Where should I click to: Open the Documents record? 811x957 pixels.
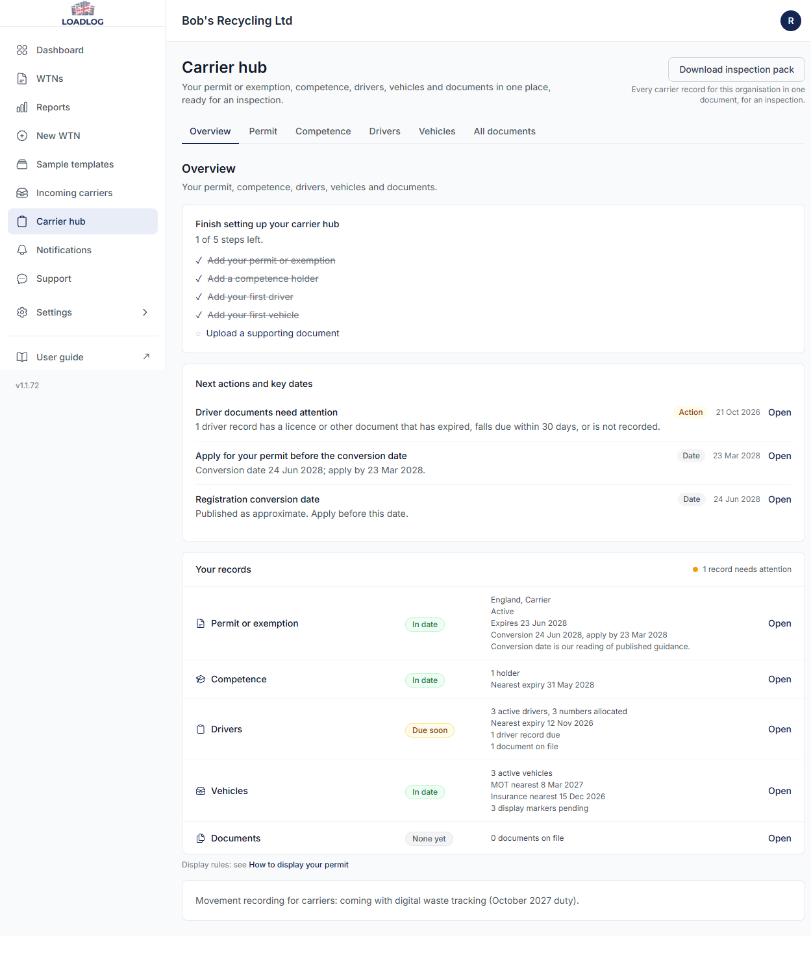779,838
